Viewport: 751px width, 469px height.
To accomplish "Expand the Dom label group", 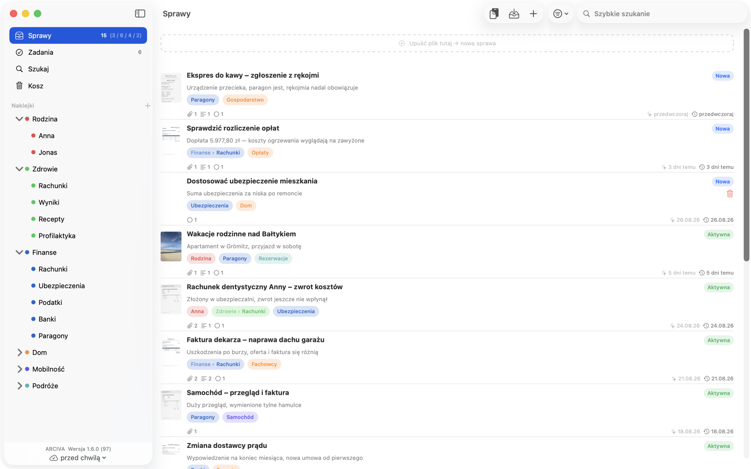I will point(19,352).
